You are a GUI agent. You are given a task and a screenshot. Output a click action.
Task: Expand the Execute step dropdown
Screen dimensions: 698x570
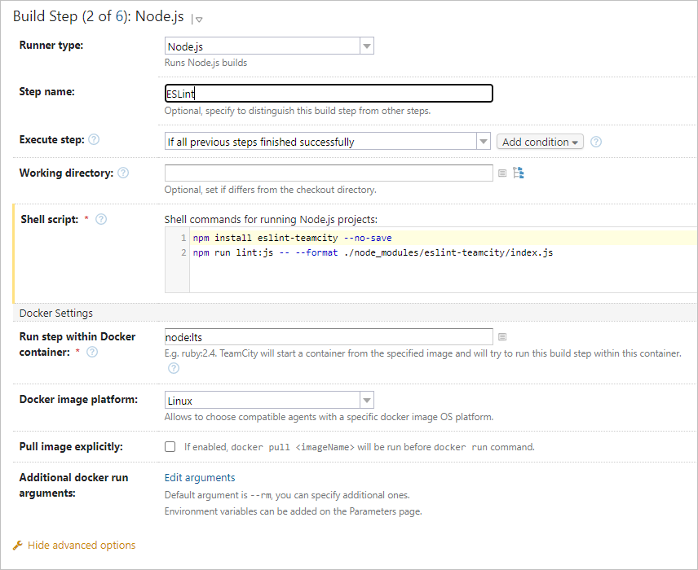(483, 140)
